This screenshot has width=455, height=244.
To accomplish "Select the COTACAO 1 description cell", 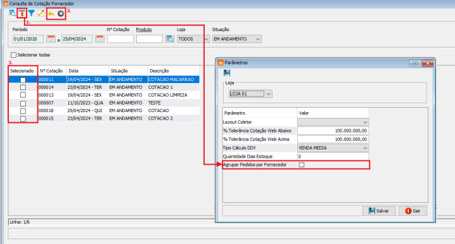I will 173,87.
